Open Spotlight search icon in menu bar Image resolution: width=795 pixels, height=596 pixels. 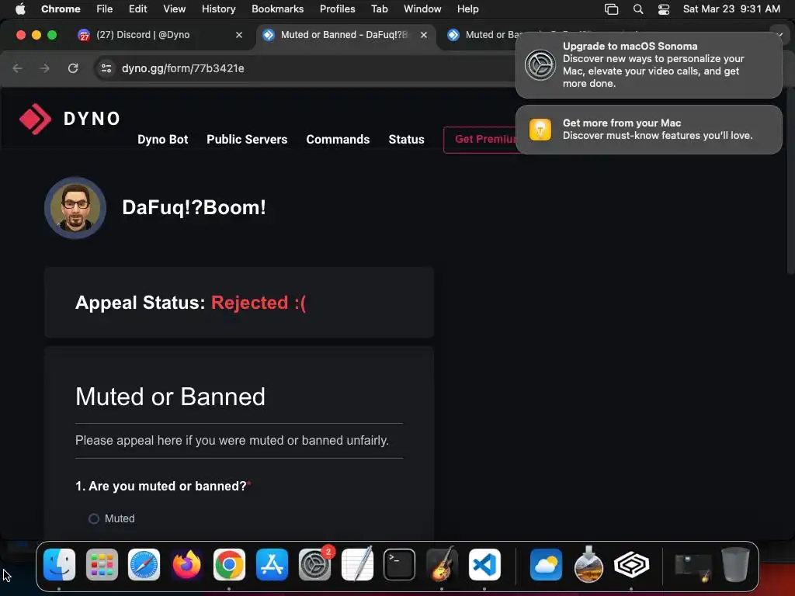pyautogui.click(x=638, y=9)
